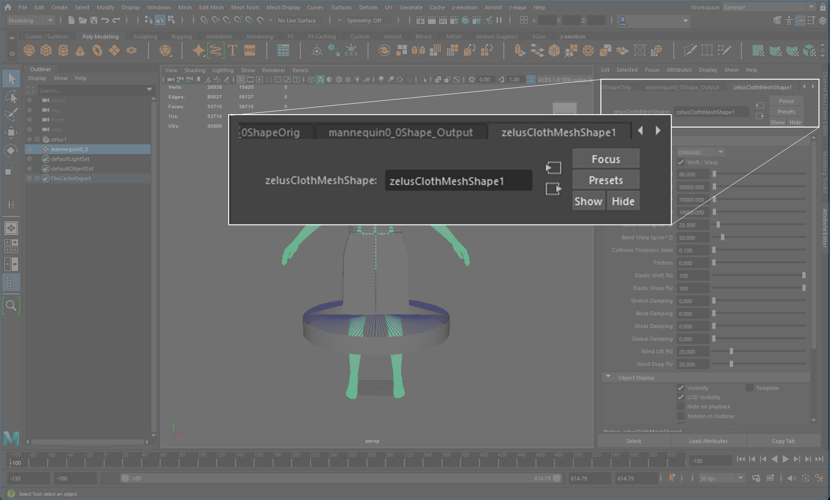Image resolution: width=830 pixels, height=500 pixels.
Task: Click the polygon Type tool T icon
Action: pyautogui.click(x=232, y=50)
